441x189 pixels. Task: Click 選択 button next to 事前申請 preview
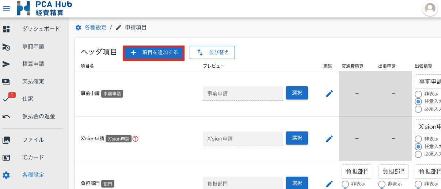point(297,93)
